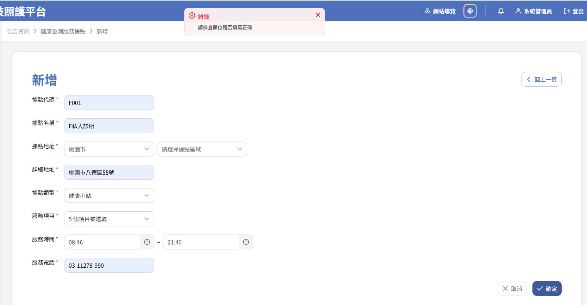The height and width of the screenshot is (305, 587).
Task: Click the 服務電話 phone number field
Action: click(x=109, y=265)
